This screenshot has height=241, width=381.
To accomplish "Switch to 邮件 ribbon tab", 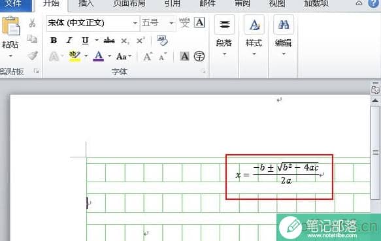I will coord(207,3).
